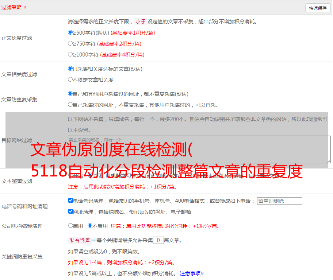Click the 目标网站过滤 row label

[16, 140]
